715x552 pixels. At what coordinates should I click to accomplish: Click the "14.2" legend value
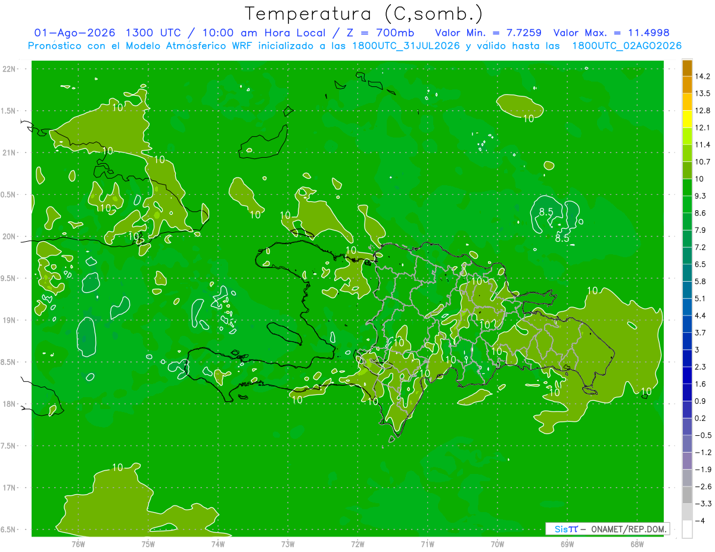[x=703, y=76]
